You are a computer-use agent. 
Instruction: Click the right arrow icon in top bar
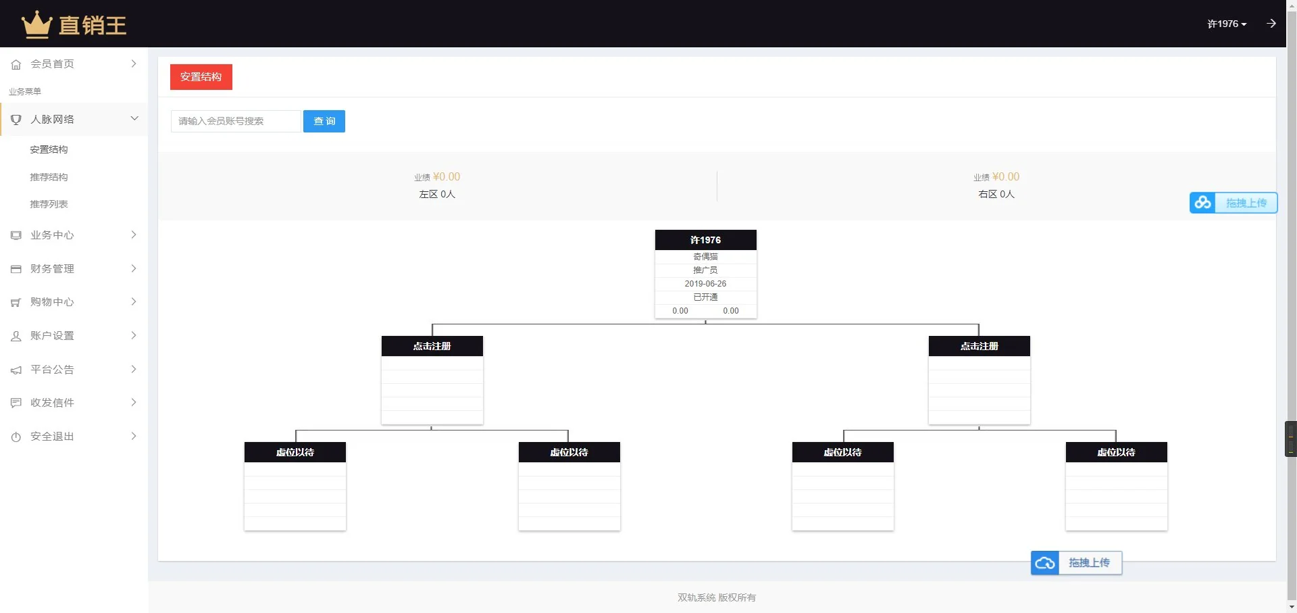[x=1271, y=24]
